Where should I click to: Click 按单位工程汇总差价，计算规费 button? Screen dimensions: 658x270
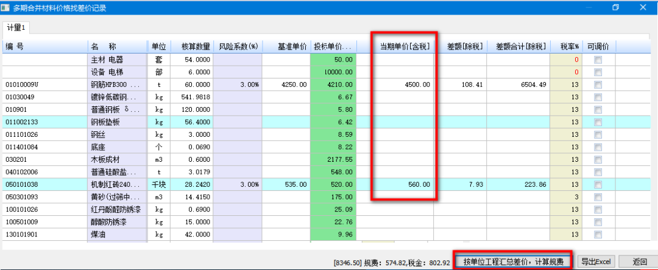coord(514,261)
